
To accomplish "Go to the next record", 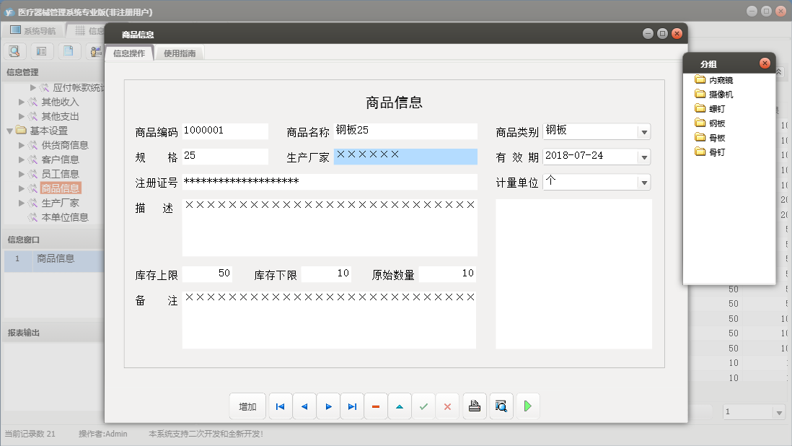I will tap(328, 407).
